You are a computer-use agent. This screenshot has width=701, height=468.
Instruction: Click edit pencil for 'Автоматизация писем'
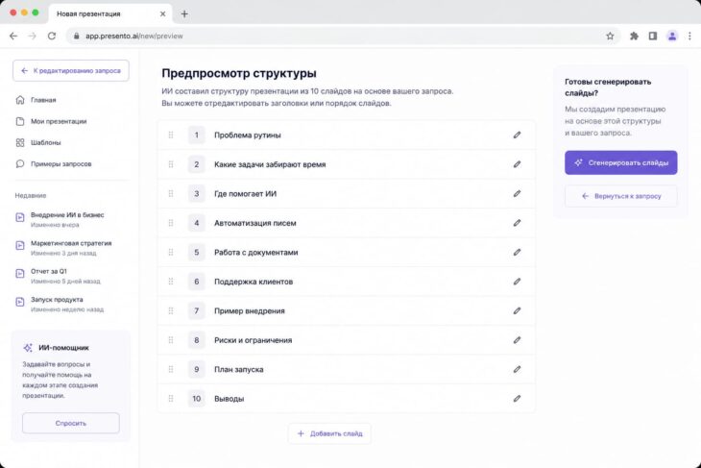517,223
